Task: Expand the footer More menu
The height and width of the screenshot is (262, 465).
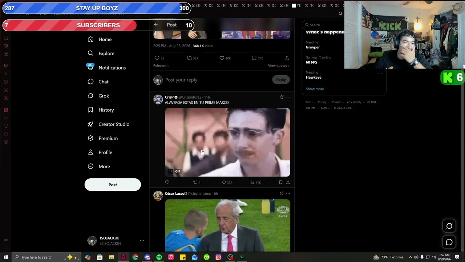Action: tap(325, 108)
